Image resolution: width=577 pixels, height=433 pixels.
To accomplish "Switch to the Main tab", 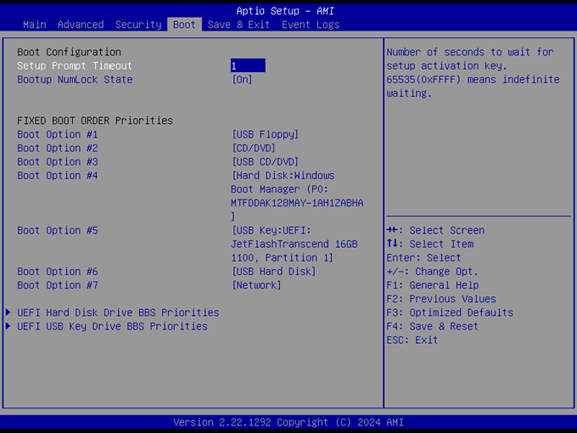I will (x=34, y=24).
